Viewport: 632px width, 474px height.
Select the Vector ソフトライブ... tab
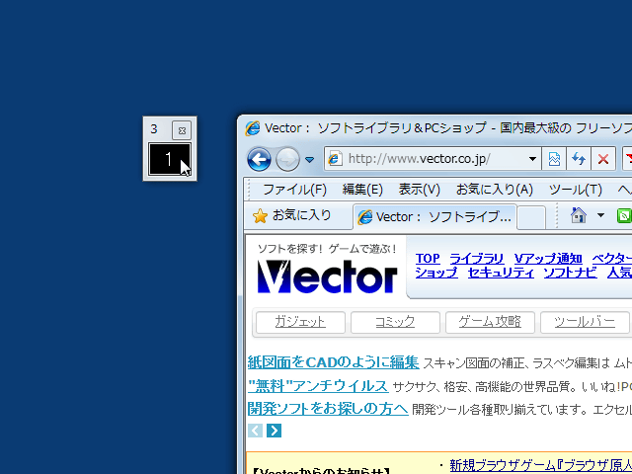click(x=434, y=217)
